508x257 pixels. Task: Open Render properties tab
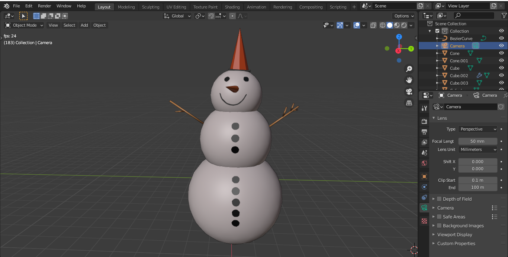coord(424,121)
